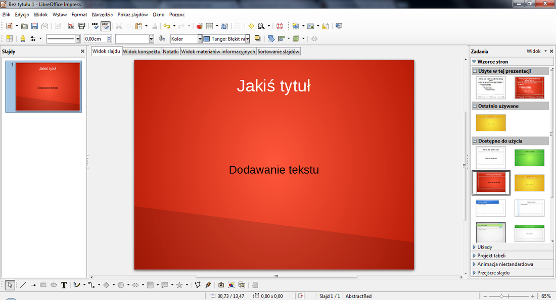Open the Wstaw menu
Screen dimensions: 556x300
pos(60,15)
